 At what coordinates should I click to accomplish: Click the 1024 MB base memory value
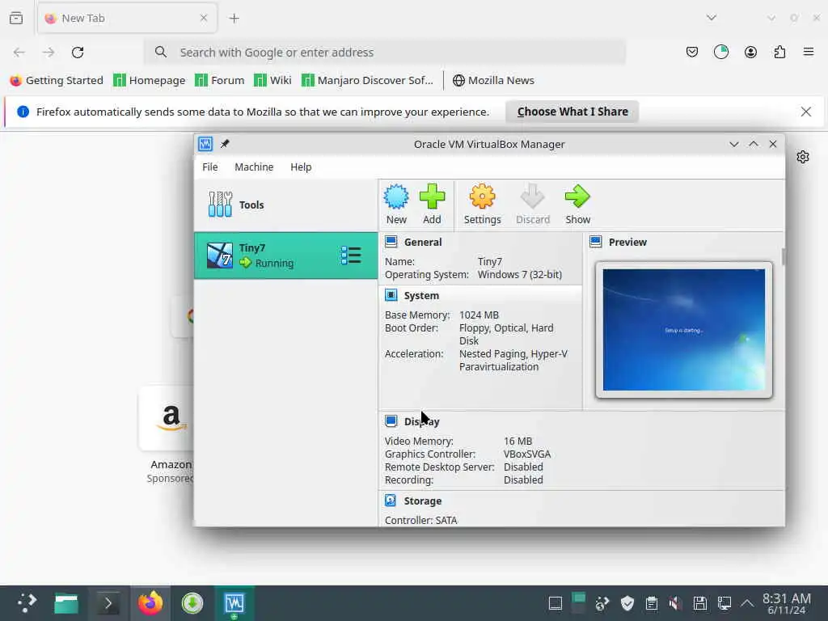tap(479, 315)
